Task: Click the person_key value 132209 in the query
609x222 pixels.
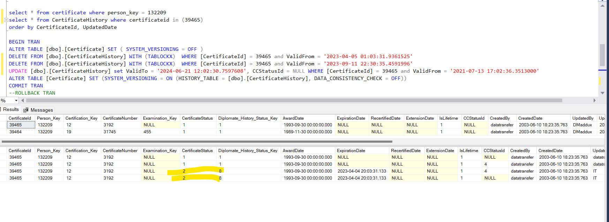Action: [x=157, y=13]
